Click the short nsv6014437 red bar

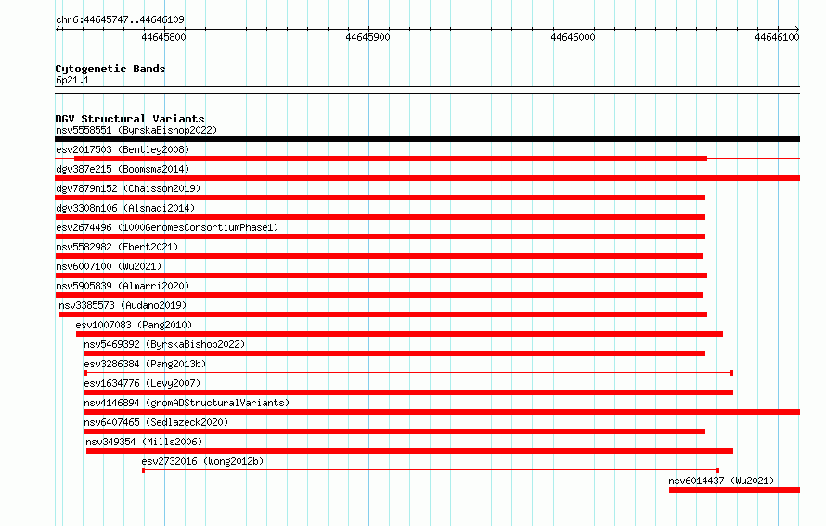pos(734,490)
